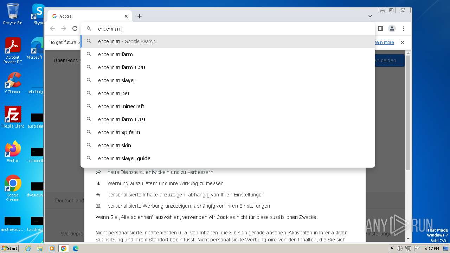Toggle the Chrome side panel icon
Screen dimensions: 450x253
point(381,28)
